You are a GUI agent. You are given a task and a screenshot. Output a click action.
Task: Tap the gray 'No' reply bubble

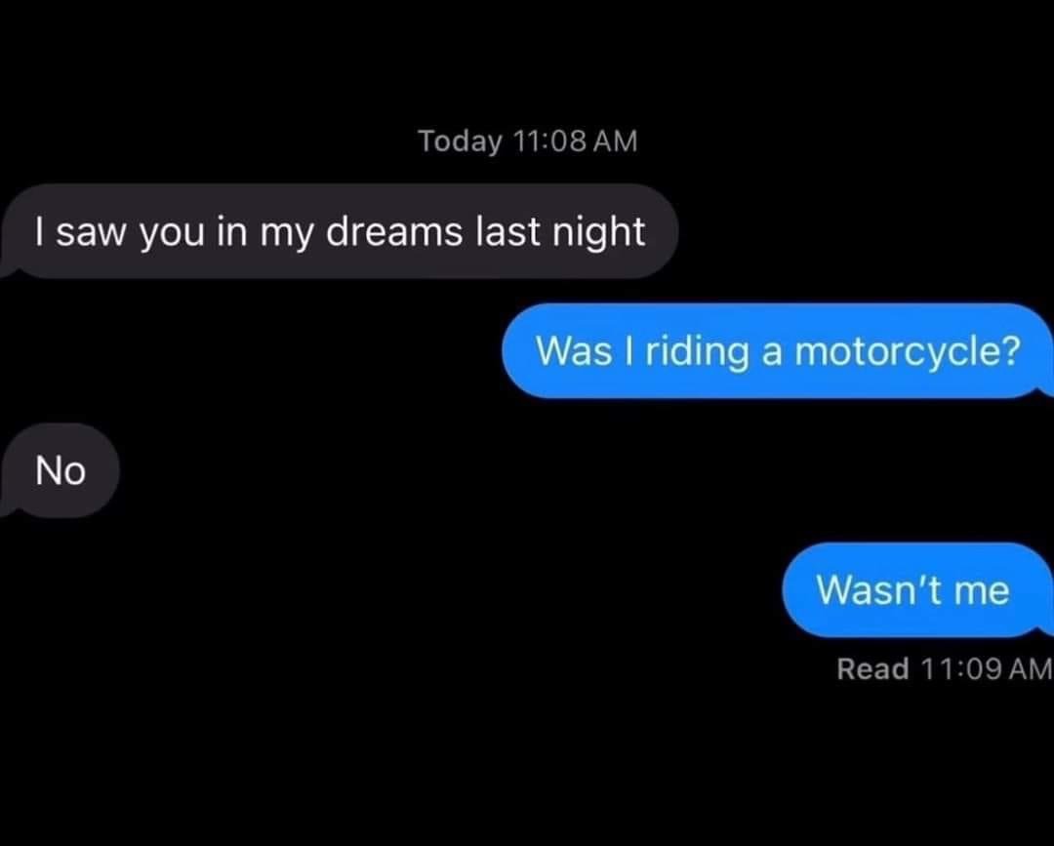(60, 470)
